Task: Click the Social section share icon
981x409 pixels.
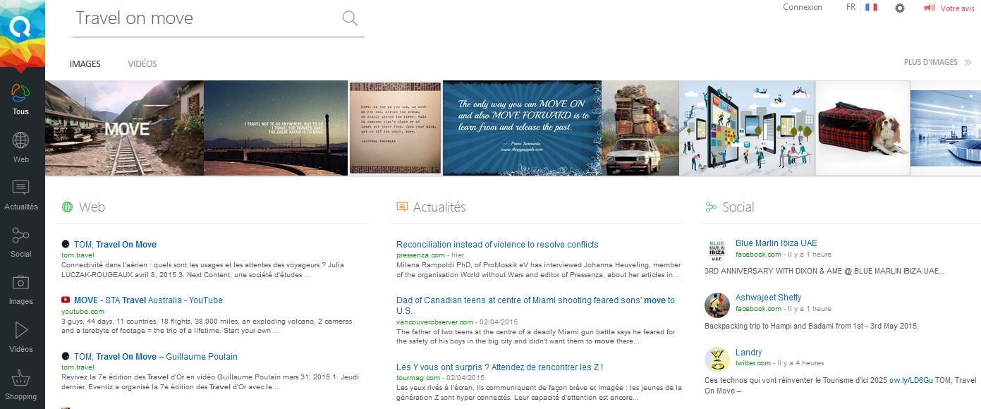Action: click(x=711, y=207)
